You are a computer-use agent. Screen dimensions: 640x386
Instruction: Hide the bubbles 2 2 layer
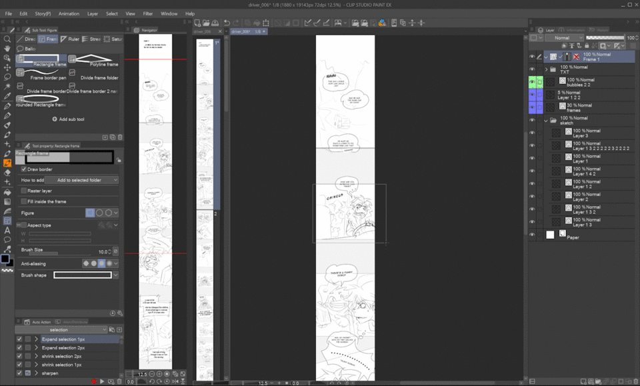click(x=532, y=82)
